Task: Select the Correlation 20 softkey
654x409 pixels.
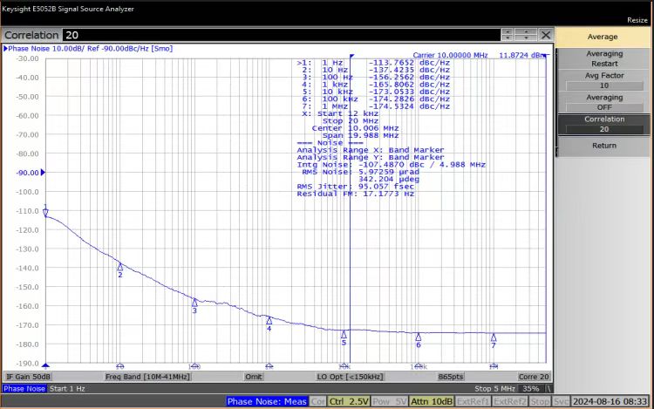Action: tap(603, 124)
